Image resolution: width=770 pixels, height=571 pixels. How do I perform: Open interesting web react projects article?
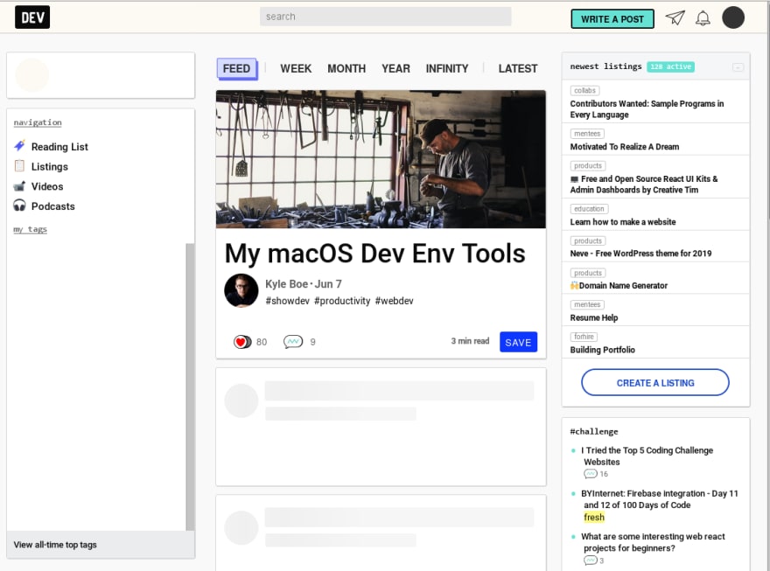pos(653,542)
